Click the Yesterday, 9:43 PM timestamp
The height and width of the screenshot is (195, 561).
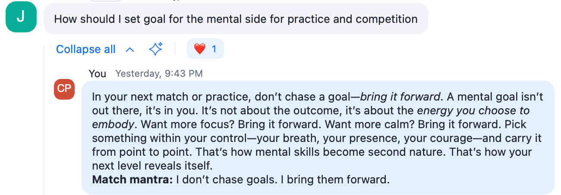(159, 73)
